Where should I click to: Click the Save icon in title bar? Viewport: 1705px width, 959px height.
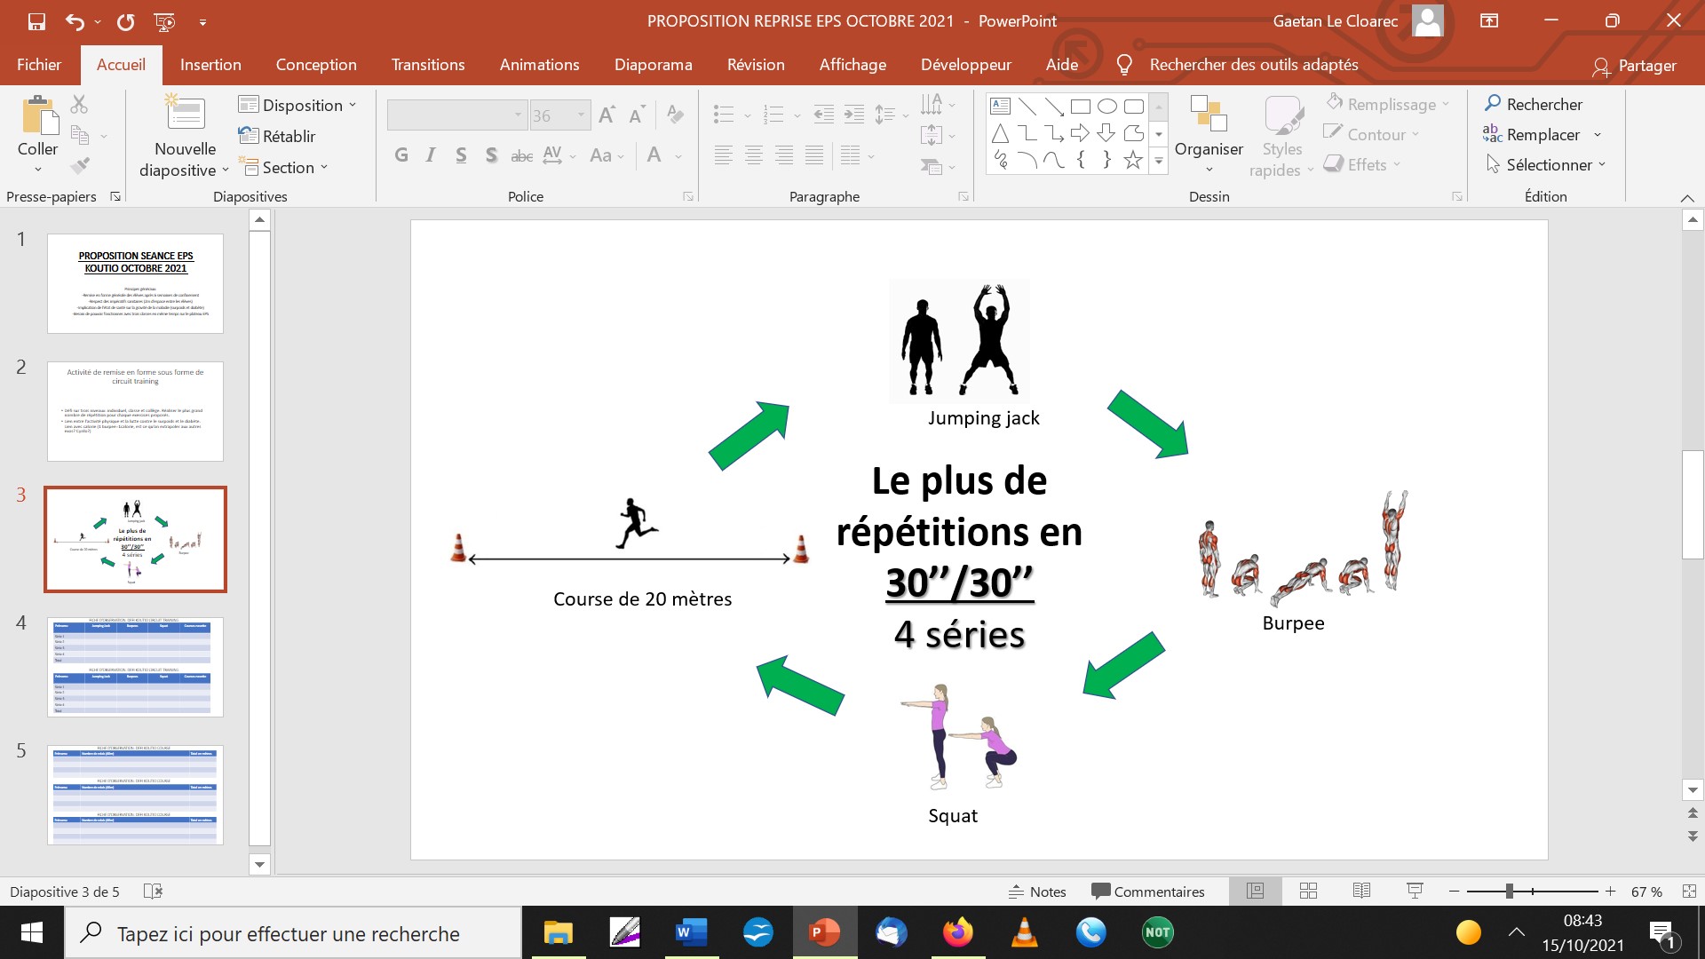[x=36, y=21]
